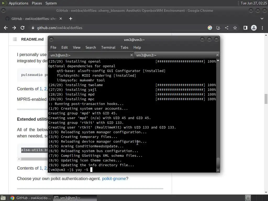Image resolution: width=268 pixels, height=201 pixels.
Task: Open terminal File menu
Action: tap(53, 48)
